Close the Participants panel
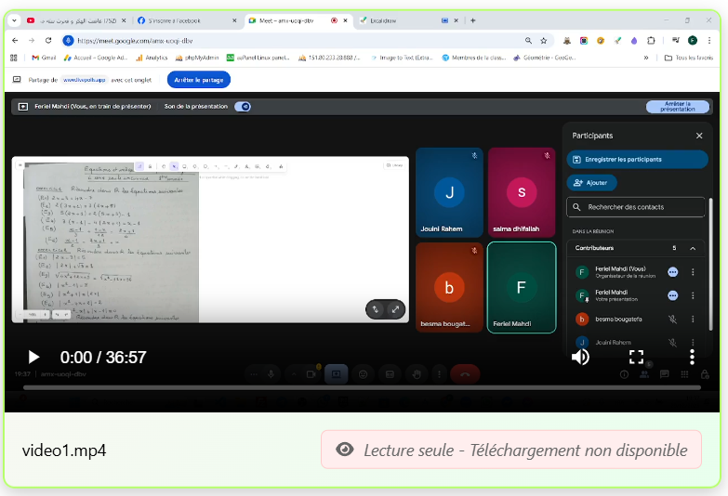The width and height of the screenshot is (728, 496). (x=699, y=136)
